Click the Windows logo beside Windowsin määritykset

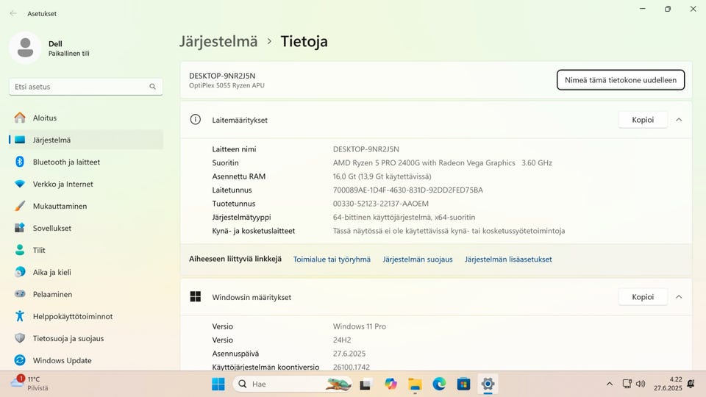point(196,296)
